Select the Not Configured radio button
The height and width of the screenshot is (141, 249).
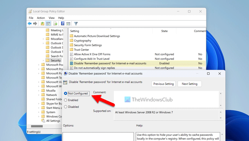(x=65, y=94)
